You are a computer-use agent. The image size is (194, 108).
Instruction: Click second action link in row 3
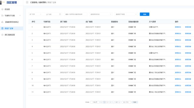(188, 40)
